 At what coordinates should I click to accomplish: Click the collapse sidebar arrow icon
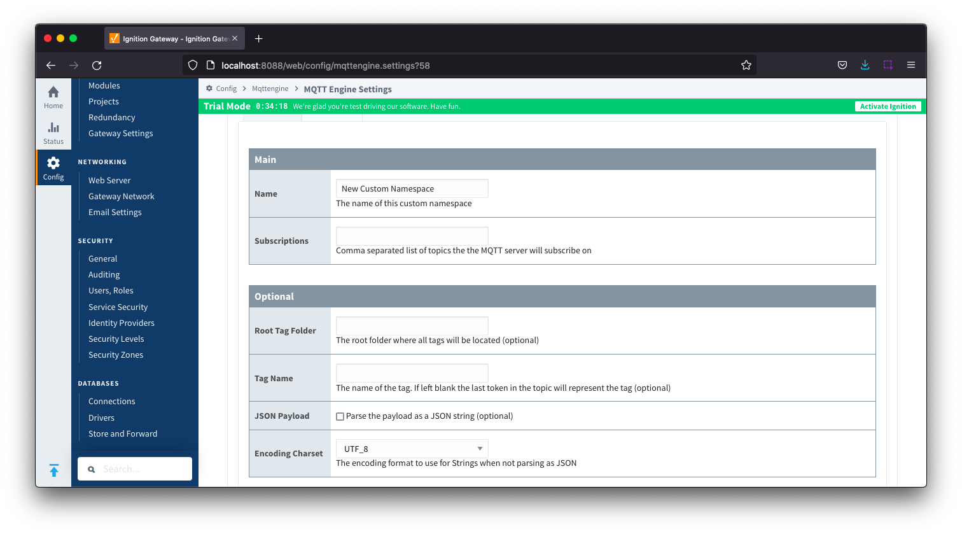54,470
